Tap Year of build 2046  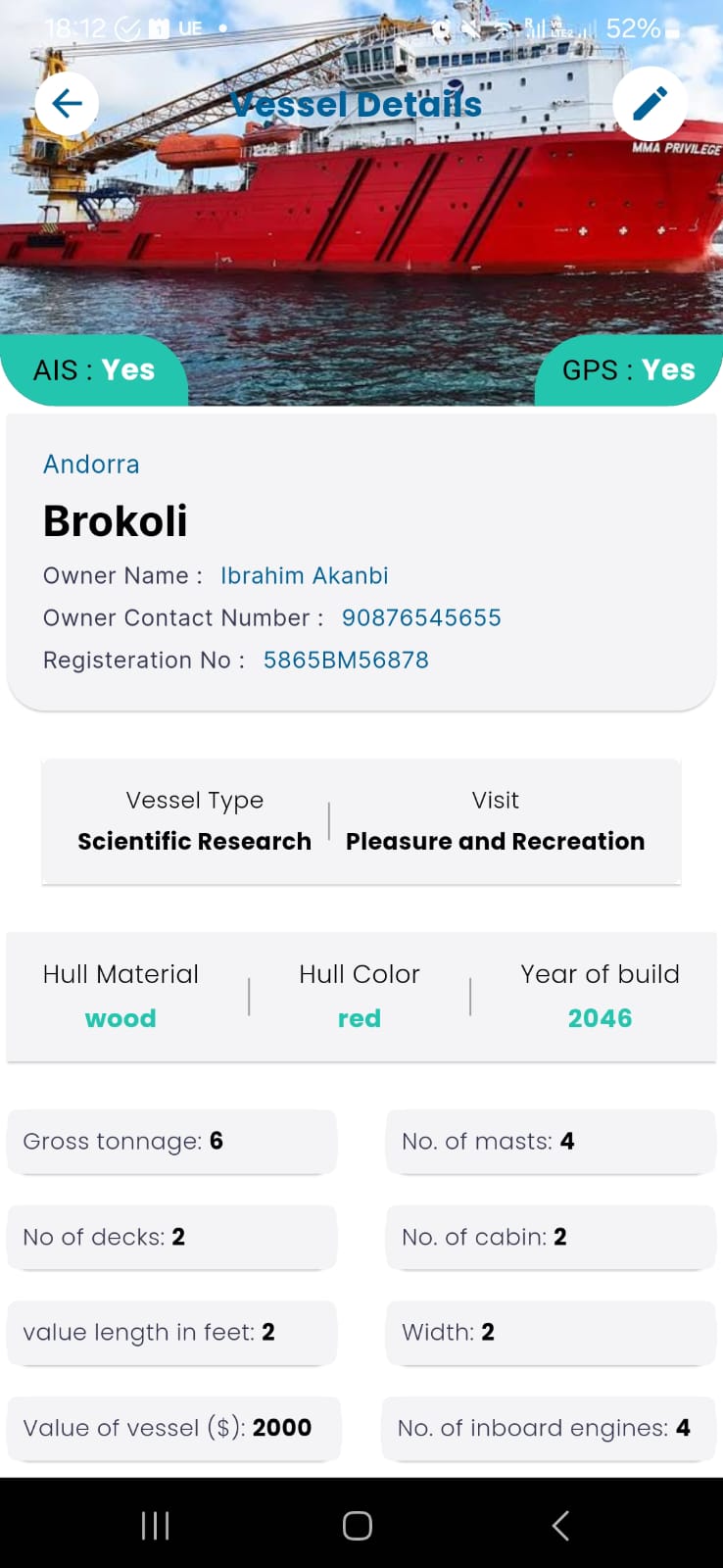[600, 1018]
